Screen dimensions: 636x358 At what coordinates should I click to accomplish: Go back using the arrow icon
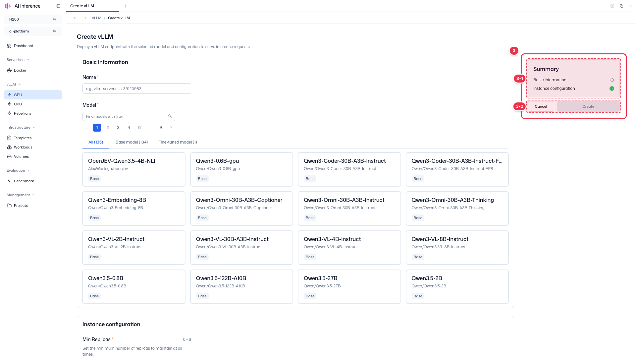pyautogui.click(x=75, y=18)
